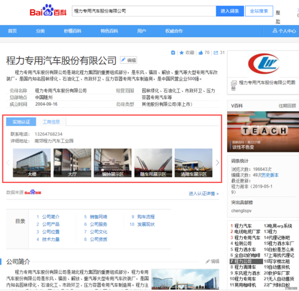This screenshot has width=299, height=291.
Task: Click the 程力专用汽车股份有限公司图册 album link
Action: coord(263,85)
